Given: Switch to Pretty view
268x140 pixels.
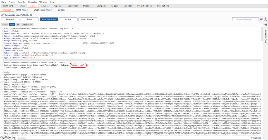Looking at the screenshot, I should click(5, 25).
